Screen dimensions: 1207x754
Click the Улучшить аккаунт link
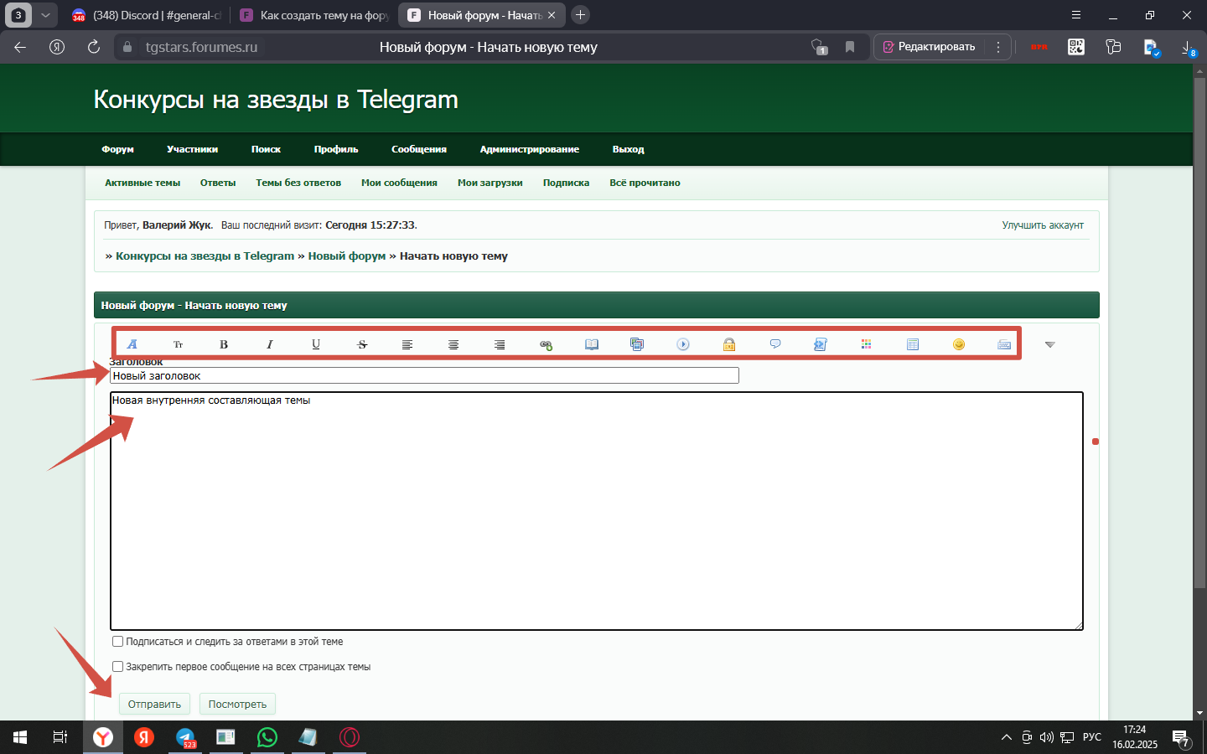[1043, 225]
